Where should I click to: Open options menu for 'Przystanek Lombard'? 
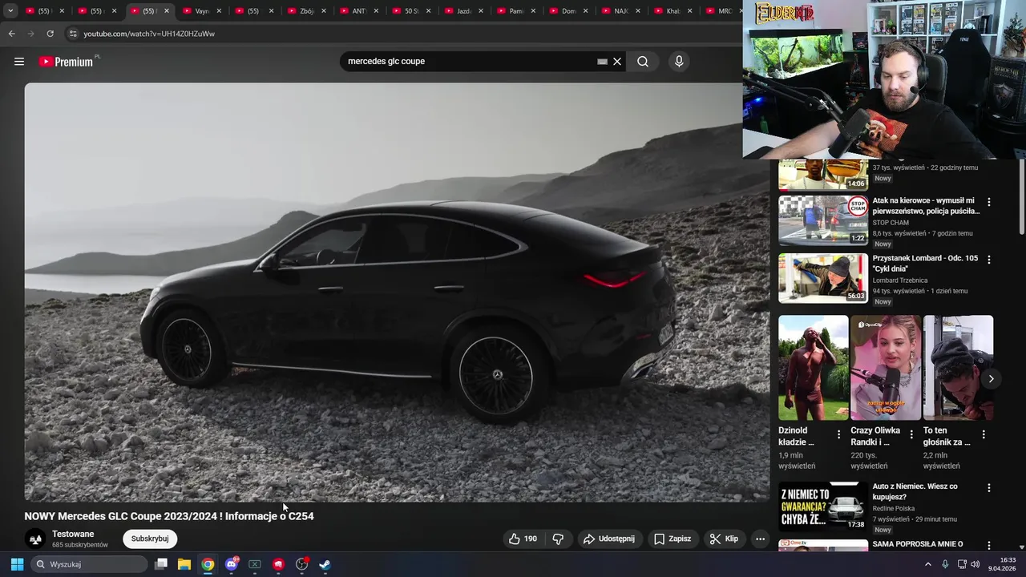pos(988,260)
